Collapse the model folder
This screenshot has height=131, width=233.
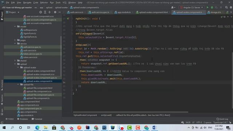pyautogui.click(x=15, y=27)
